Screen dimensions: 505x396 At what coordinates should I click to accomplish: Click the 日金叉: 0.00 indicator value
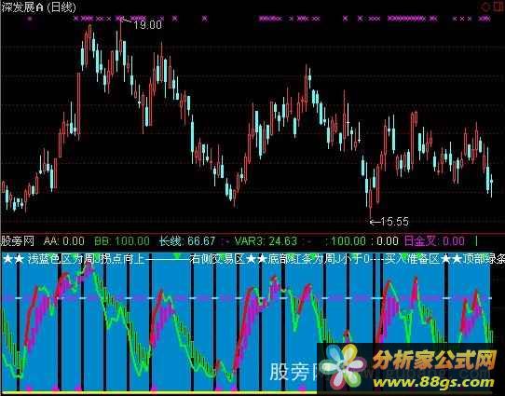click(x=434, y=240)
